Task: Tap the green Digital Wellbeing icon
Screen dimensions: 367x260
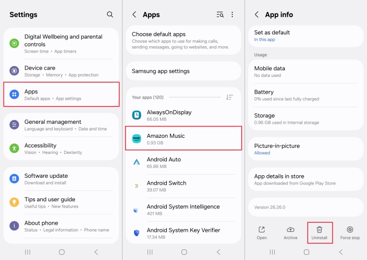Action: pos(14,44)
